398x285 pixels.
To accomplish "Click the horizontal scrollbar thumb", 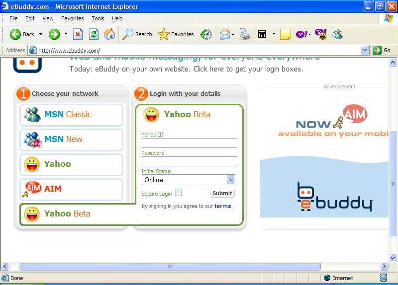I will tap(170, 266).
